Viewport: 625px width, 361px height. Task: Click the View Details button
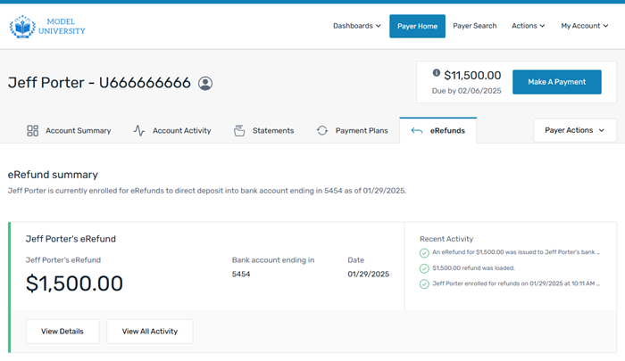click(62, 331)
